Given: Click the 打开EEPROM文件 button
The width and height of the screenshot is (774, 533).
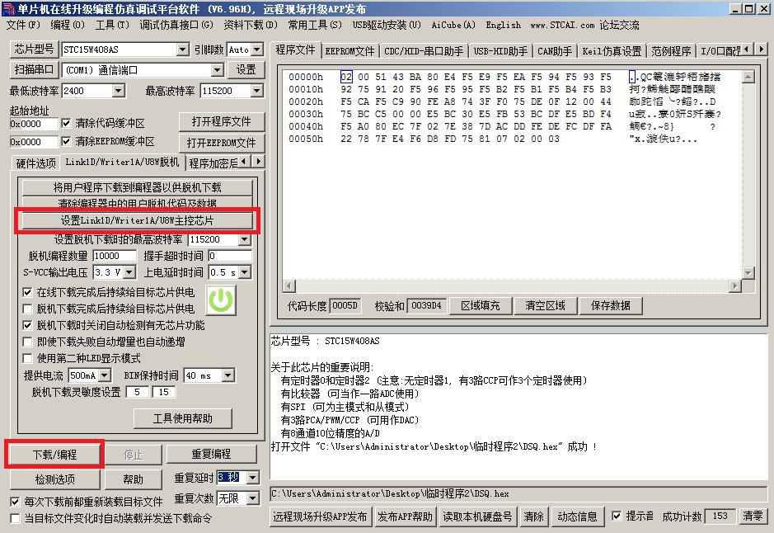Looking at the screenshot, I should [221, 143].
